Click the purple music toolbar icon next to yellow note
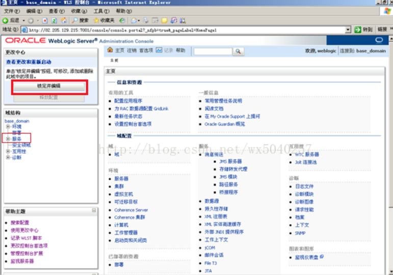This screenshot has height=275, width=393. pos(174,20)
